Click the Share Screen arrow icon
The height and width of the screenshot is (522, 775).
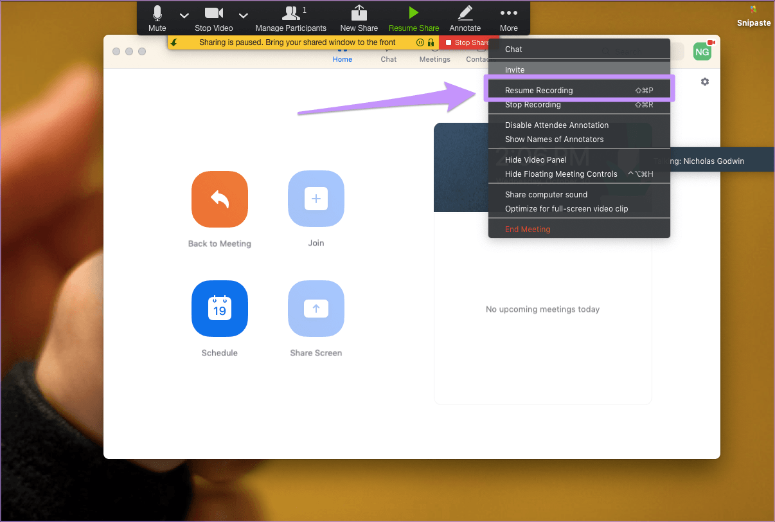pyautogui.click(x=316, y=309)
